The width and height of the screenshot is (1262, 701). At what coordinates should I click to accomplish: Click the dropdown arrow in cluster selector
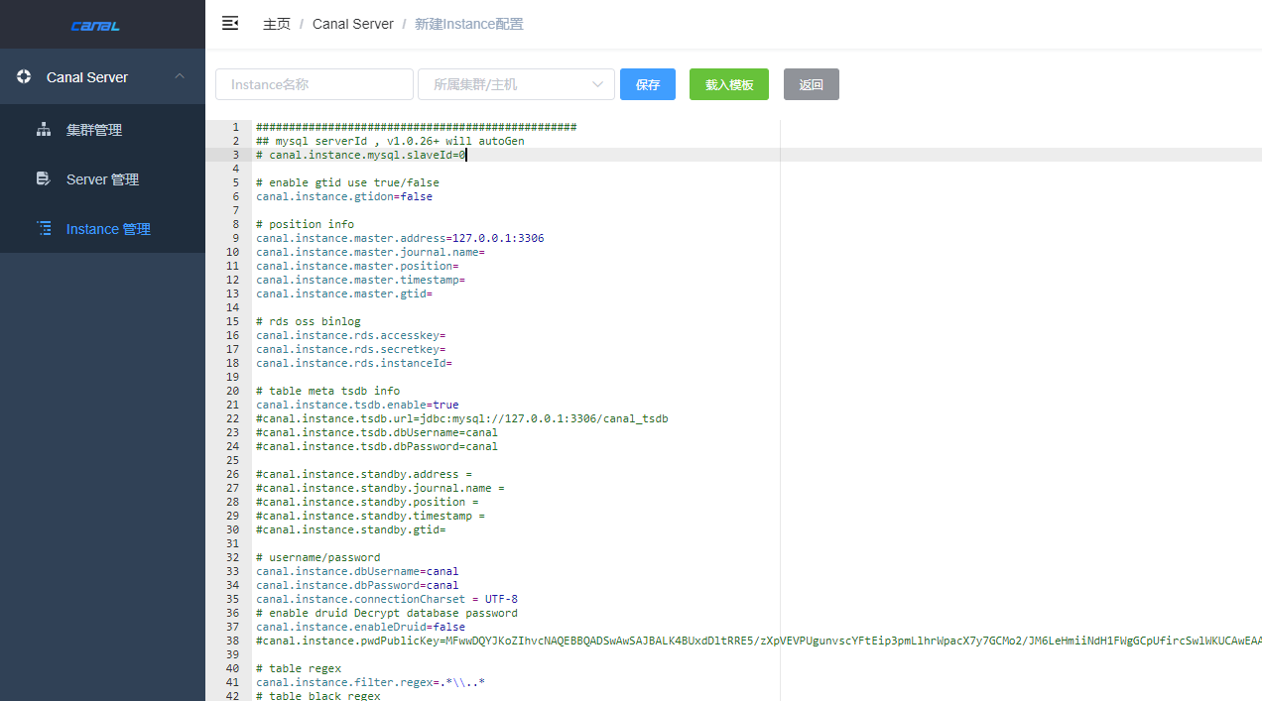point(598,84)
